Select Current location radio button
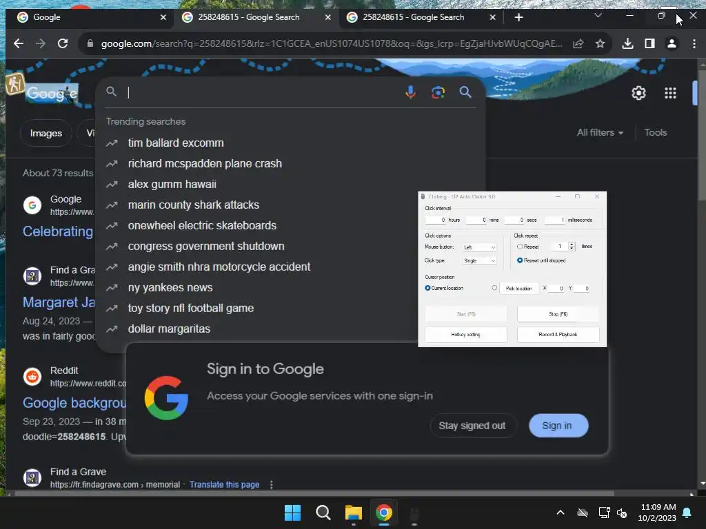 point(427,288)
